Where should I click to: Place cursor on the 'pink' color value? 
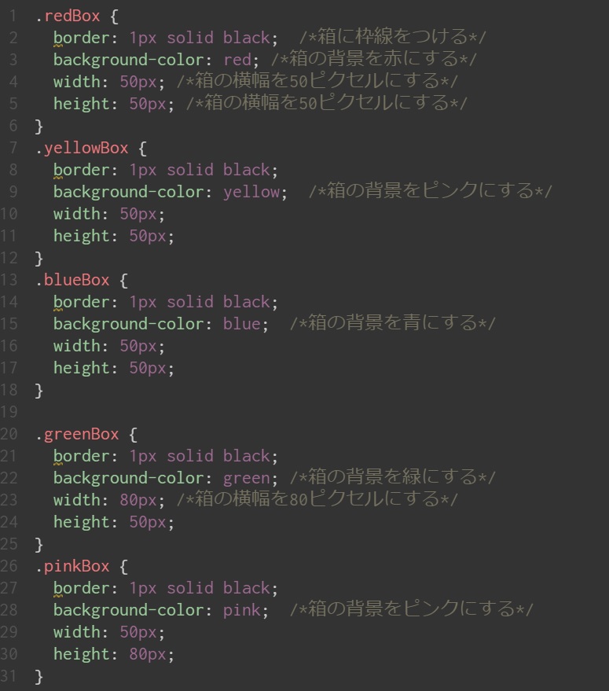point(241,609)
